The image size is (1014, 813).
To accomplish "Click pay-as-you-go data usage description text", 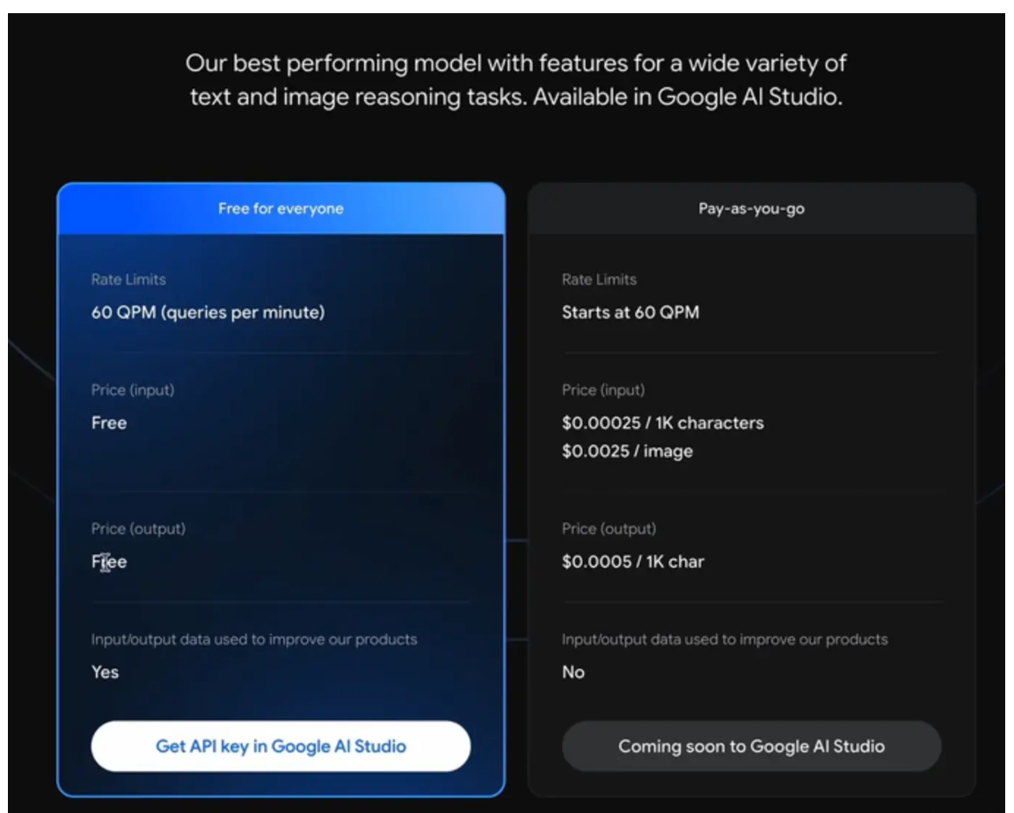I will pos(725,639).
